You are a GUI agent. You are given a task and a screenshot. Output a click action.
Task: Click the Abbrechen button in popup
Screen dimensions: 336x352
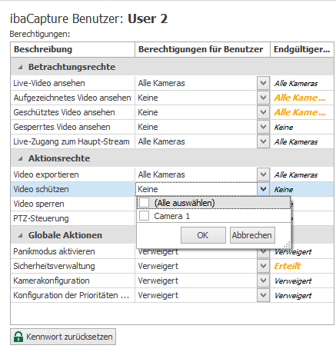pos(252,235)
